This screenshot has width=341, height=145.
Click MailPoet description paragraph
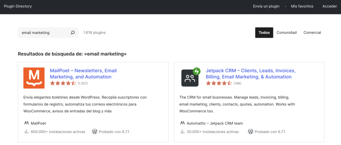[85, 104]
